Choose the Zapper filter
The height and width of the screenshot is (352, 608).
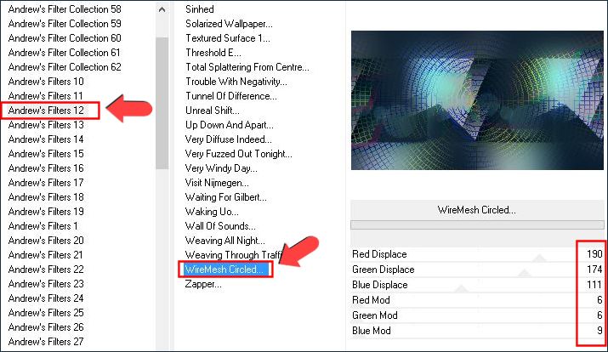pos(203,284)
